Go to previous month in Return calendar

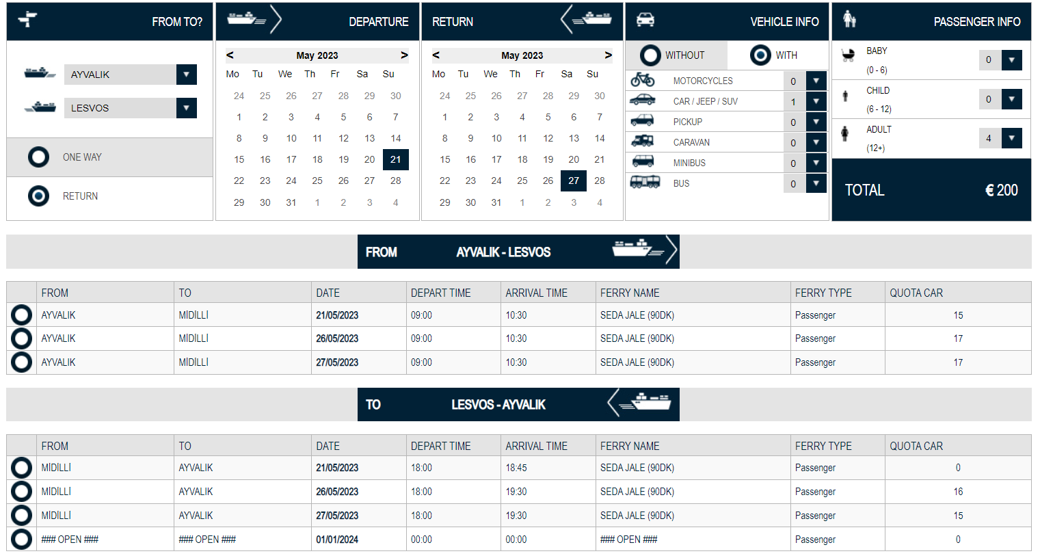[436, 55]
